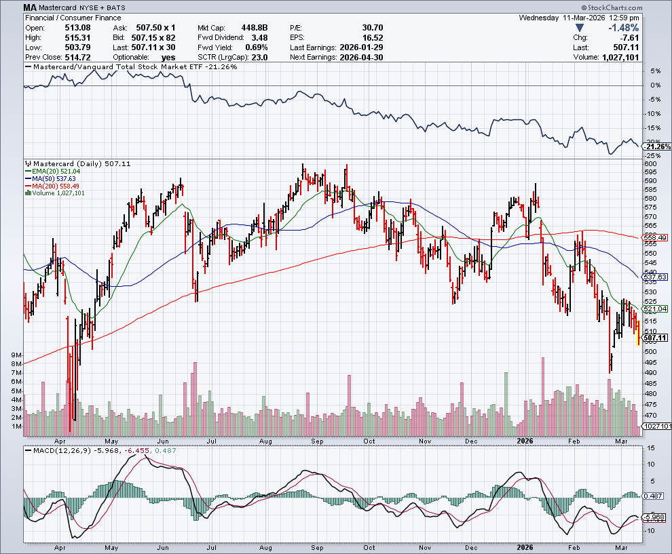Click the candlestick icon beside Mastercard (Daily)
Screen dimensions: 672x554
point(27,164)
